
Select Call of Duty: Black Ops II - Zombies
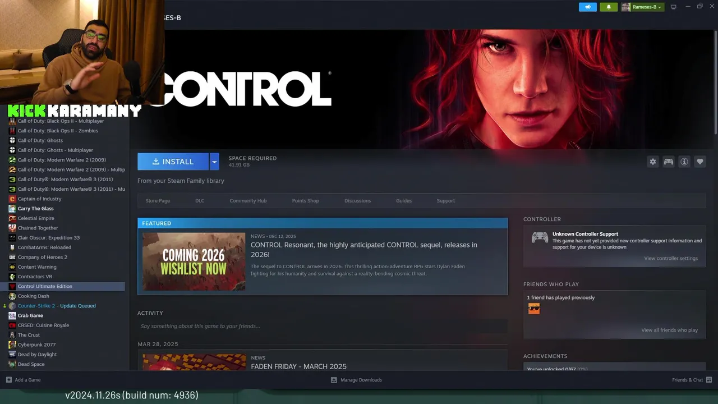point(58,131)
